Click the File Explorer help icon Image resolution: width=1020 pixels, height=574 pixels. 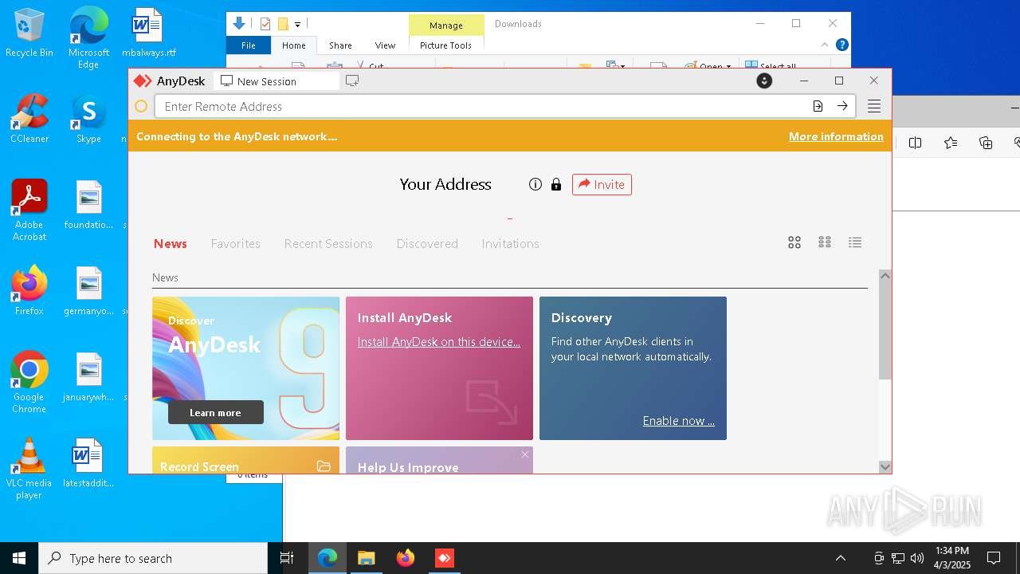coord(841,45)
